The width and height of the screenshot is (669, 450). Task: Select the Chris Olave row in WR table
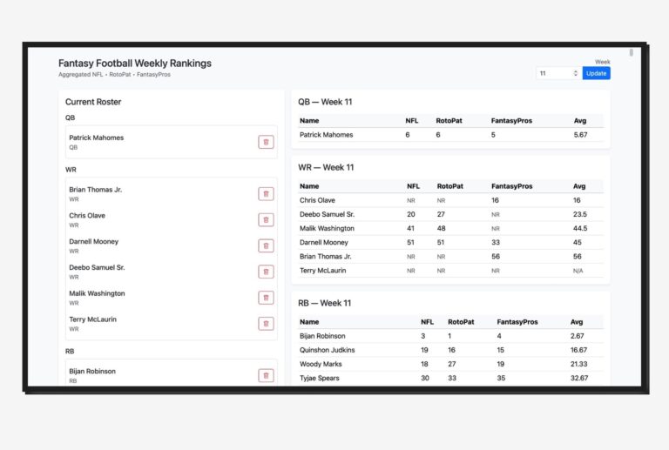pyautogui.click(x=450, y=200)
